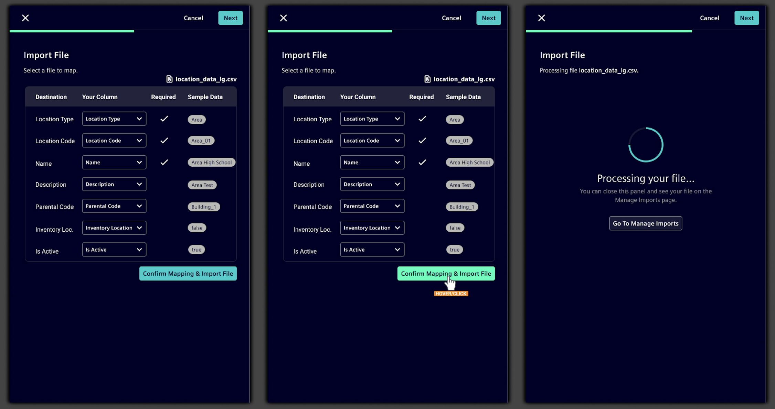This screenshot has width=775, height=409.
Task: Click file icon beside location_data_lg.csv in left panel
Action: 169,79
